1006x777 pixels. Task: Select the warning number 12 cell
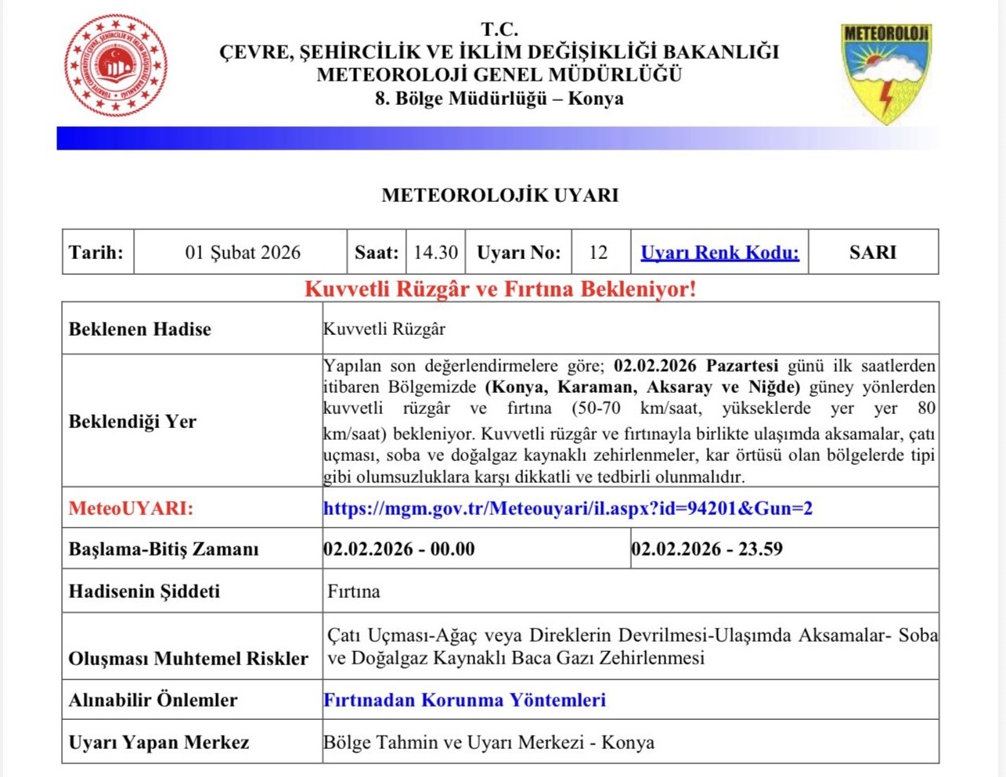(598, 253)
